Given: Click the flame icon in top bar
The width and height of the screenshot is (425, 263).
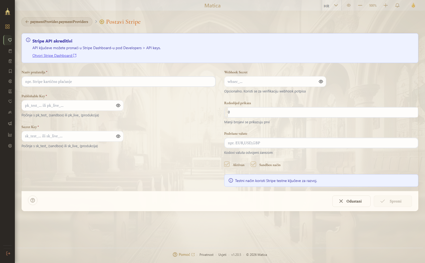Looking at the screenshot, I should click(413, 5).
